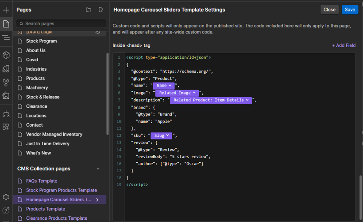Click code line with "Apple" brand name
Viewport: 363px width, 222px height.
(154, 121)
